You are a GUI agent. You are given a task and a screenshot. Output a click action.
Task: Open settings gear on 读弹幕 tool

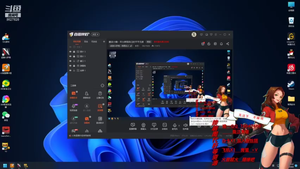pos(103,104)
